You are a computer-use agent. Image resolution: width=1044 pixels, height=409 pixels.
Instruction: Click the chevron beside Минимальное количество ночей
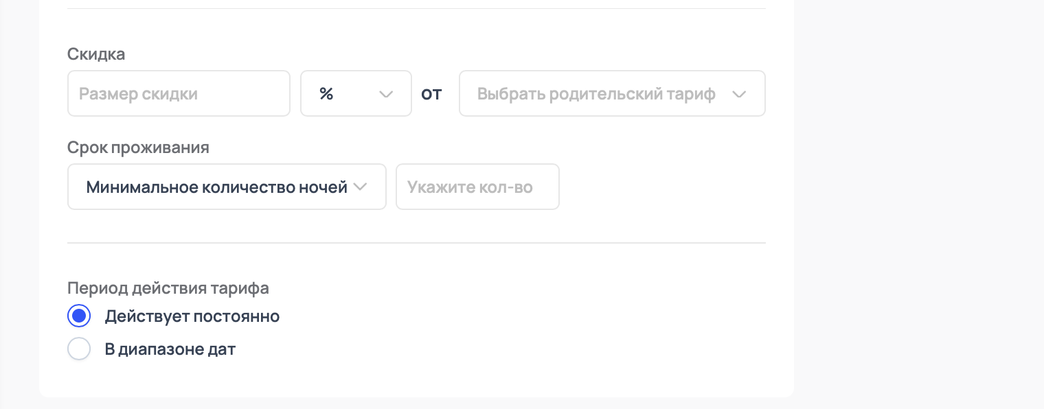tap(360, 187)
